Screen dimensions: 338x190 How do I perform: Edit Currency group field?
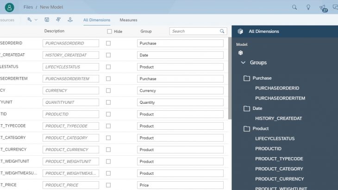[x=180, y=90]
